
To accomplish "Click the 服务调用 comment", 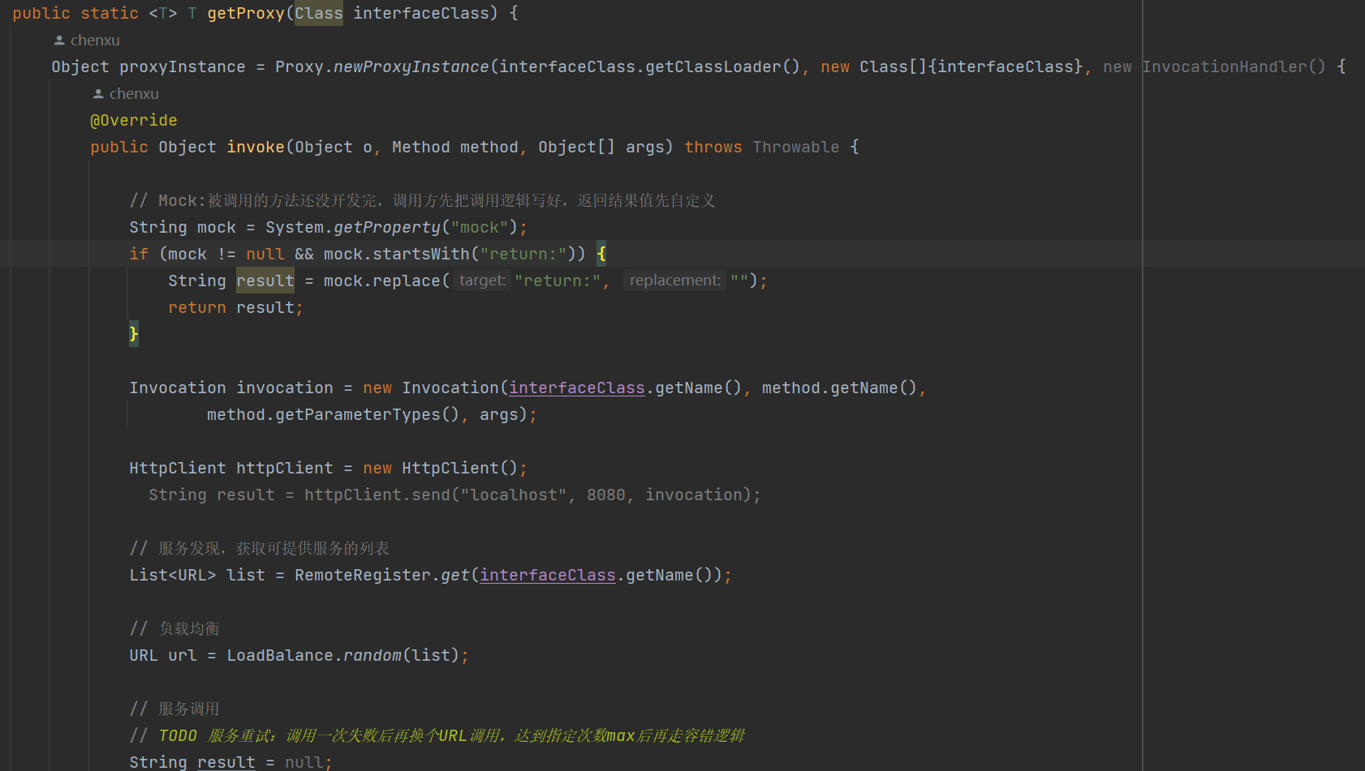I will tap(174, 709).
